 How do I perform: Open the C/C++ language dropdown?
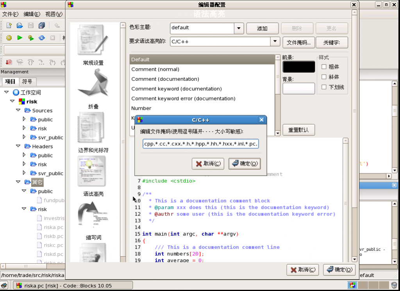[275, 42]
